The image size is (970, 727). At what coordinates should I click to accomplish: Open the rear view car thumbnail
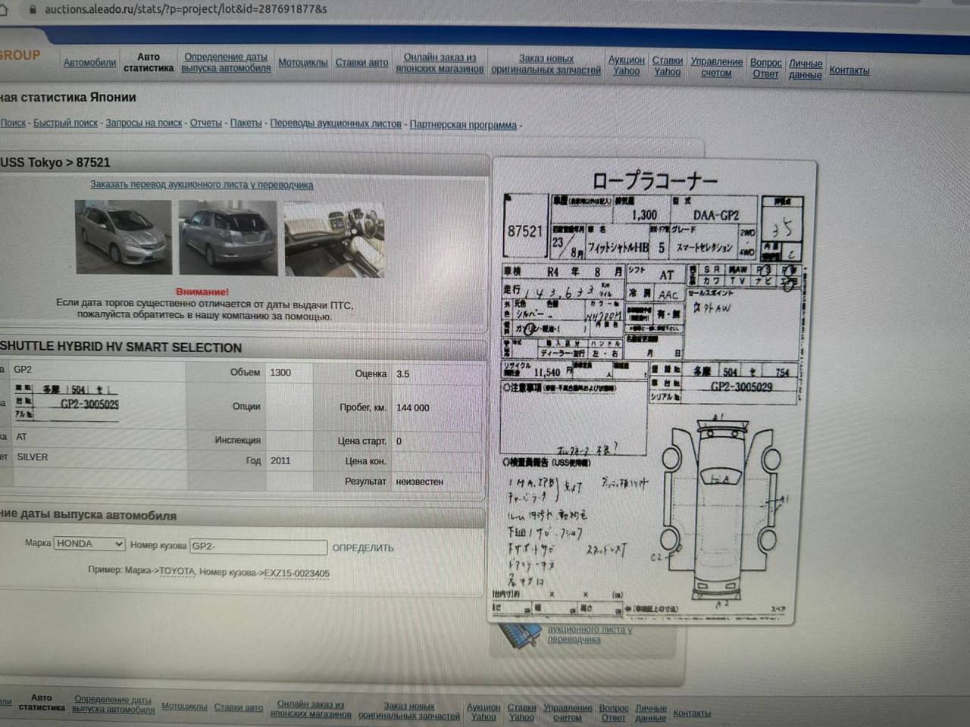228,238
